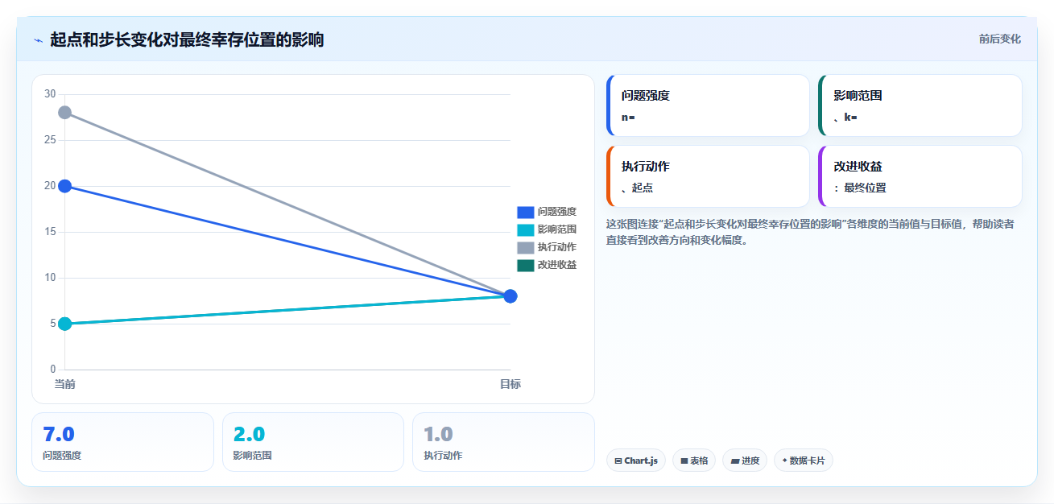Click the chart title 起点和步长变化对最终幸存位置的影响
Image resolution: width=1054 pixels, height=504 pixels.
click(187, 39)
